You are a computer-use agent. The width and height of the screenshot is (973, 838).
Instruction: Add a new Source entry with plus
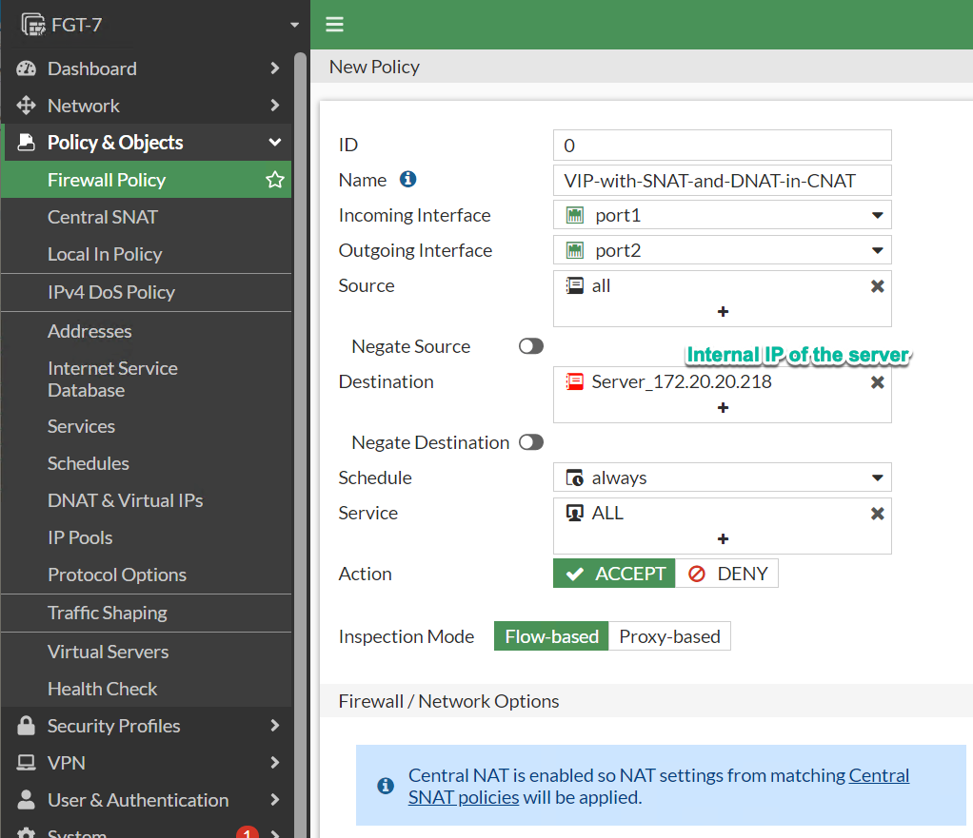723,312
